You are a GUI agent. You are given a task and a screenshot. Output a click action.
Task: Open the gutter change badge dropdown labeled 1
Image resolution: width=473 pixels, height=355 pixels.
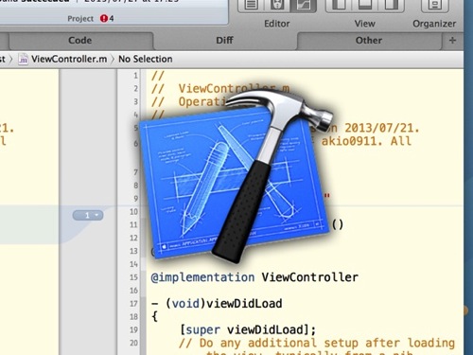tap(88, 216)
